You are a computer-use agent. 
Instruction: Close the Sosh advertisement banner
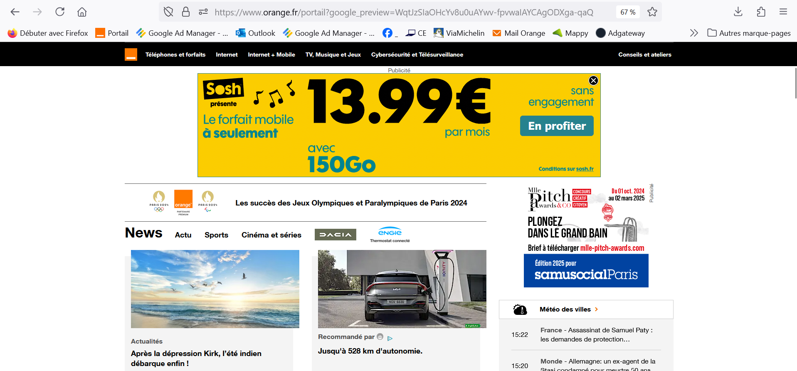[x=593, y=81]
